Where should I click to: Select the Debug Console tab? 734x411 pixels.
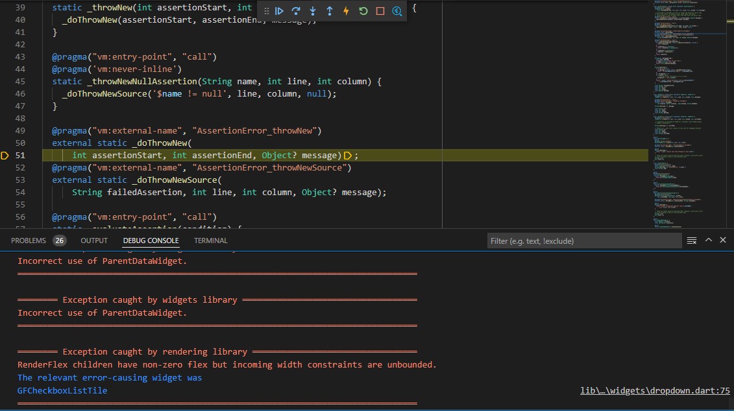[x=151, y=241]
